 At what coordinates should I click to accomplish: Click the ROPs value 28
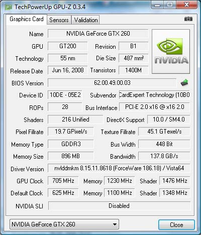[65, 107]
